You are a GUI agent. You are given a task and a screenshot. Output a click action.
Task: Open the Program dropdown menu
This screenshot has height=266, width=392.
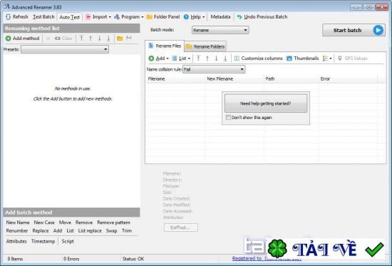point(129,17)
